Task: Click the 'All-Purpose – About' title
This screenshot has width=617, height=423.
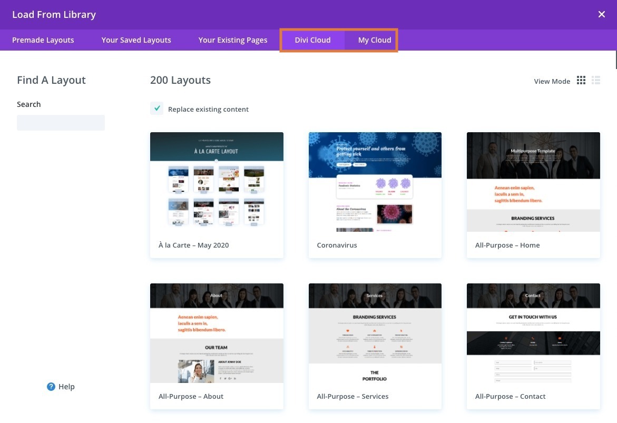Action: (x=191, y=396)
